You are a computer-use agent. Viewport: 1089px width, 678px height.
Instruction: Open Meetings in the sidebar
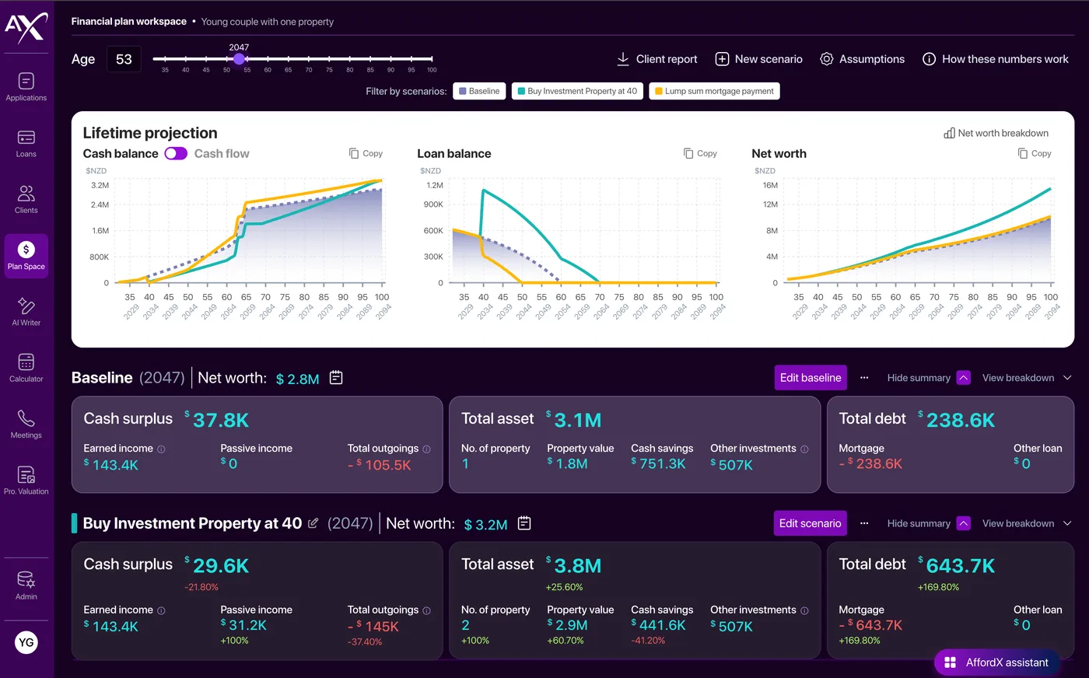tap(26, 425)
